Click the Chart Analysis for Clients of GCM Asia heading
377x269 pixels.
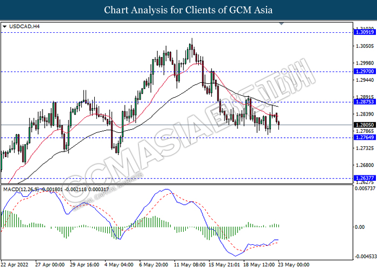pyautogui.click(x=188, y=10)
